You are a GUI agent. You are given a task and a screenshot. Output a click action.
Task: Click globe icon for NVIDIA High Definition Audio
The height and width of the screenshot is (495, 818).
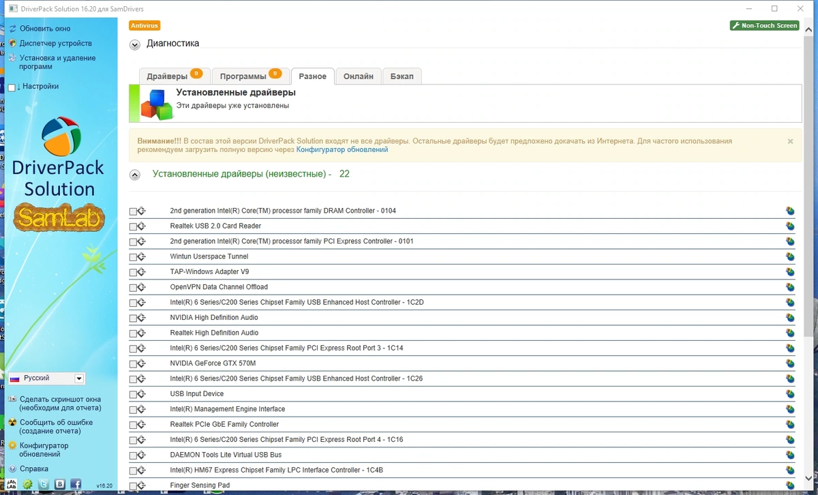[790, 318]
